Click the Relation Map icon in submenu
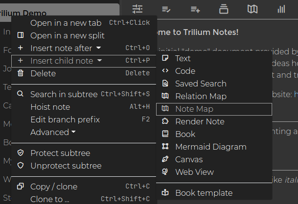The height and width of the screenshot is (204, 298). click(165, 96)
